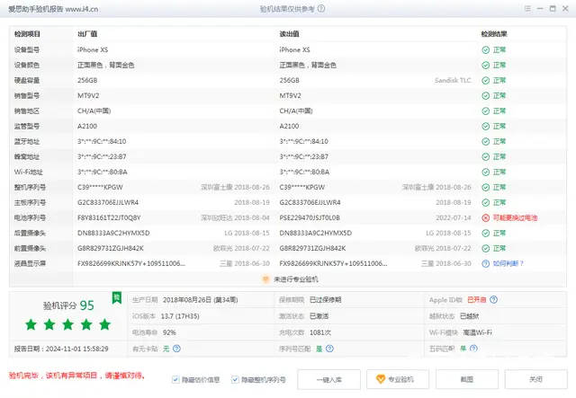The image size is (576, 398).
Task: Click the green check icon in the 设备颜色 row
Action: (x=486, y=66)
